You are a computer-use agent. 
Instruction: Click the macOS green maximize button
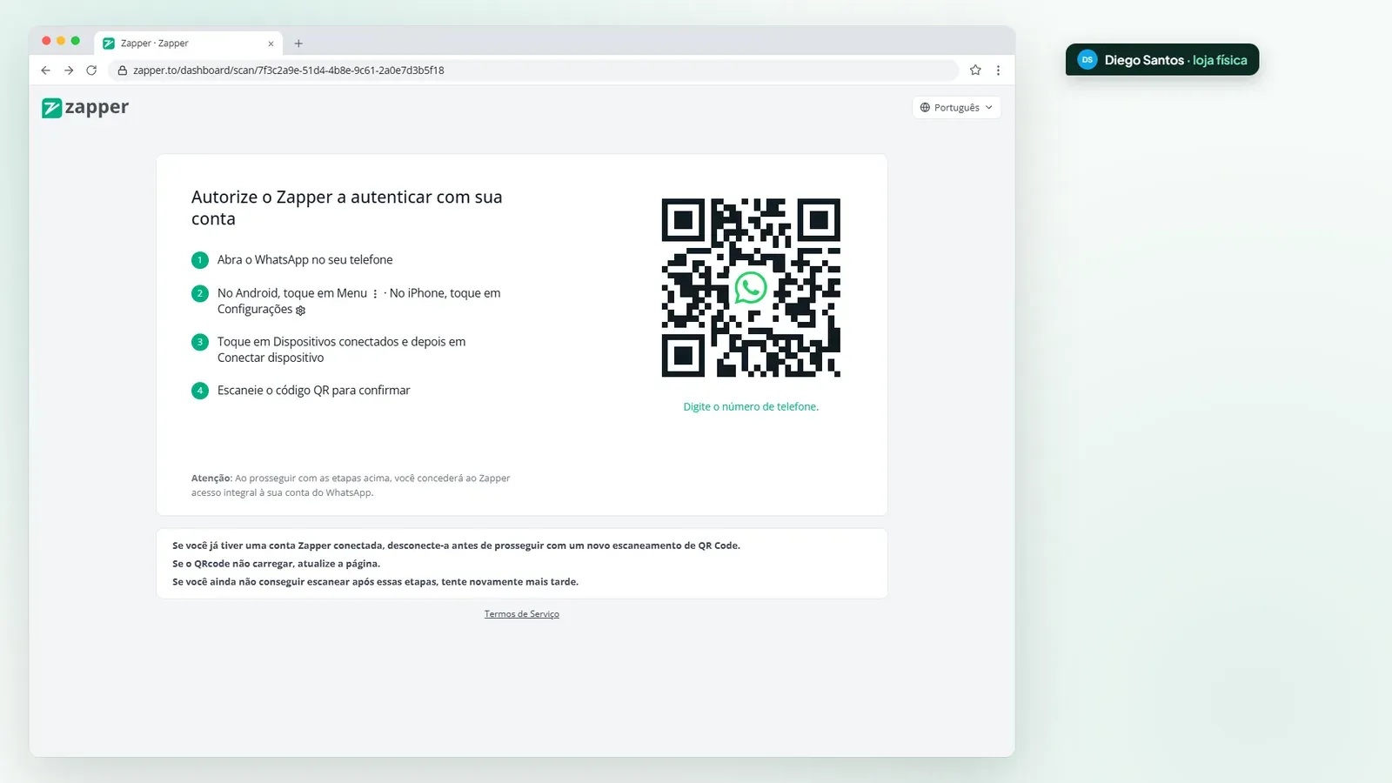point(76,41)
